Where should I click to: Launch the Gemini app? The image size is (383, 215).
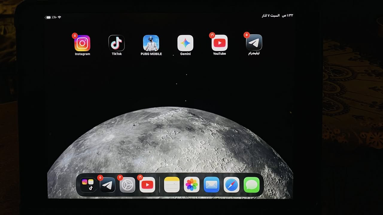[x=185, y=43]
